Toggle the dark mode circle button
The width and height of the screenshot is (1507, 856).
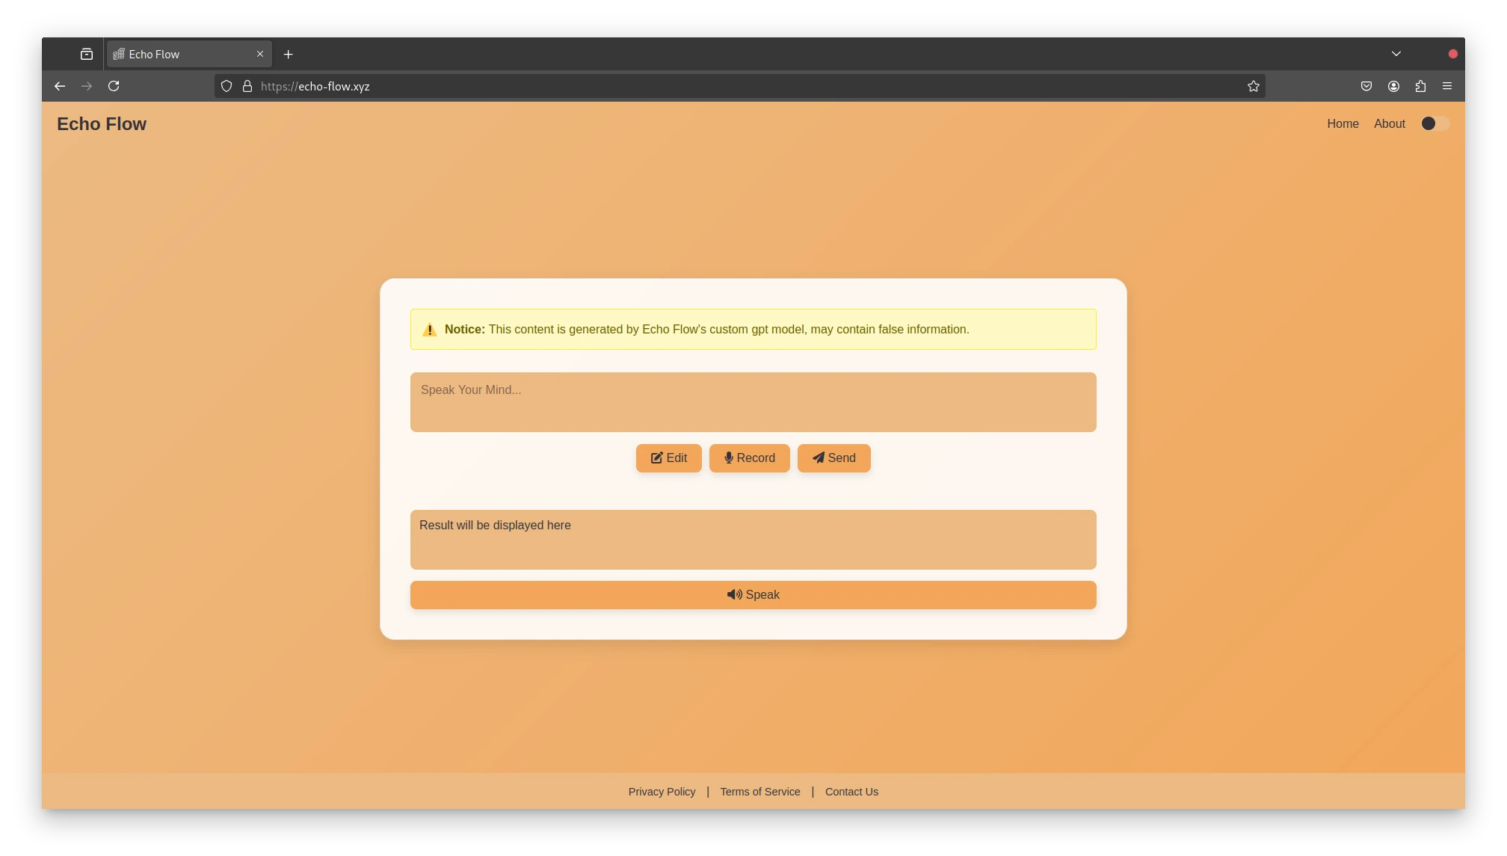(x=1429, y=123)
